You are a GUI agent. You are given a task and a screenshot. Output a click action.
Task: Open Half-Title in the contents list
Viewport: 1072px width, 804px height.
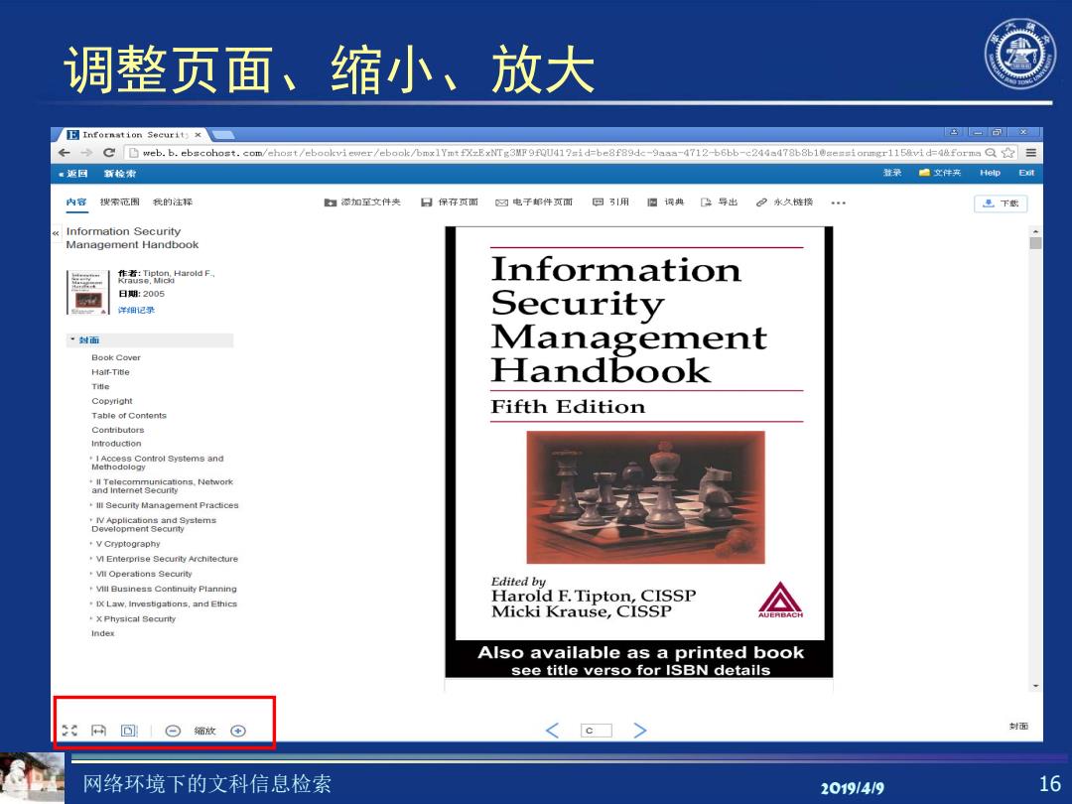click(x=111, y=372)
